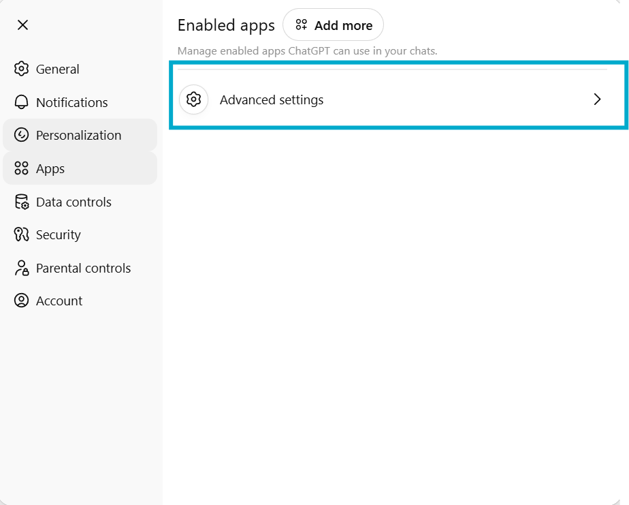
Task: Click the Data controls database icon
Action: click(22, 202)
